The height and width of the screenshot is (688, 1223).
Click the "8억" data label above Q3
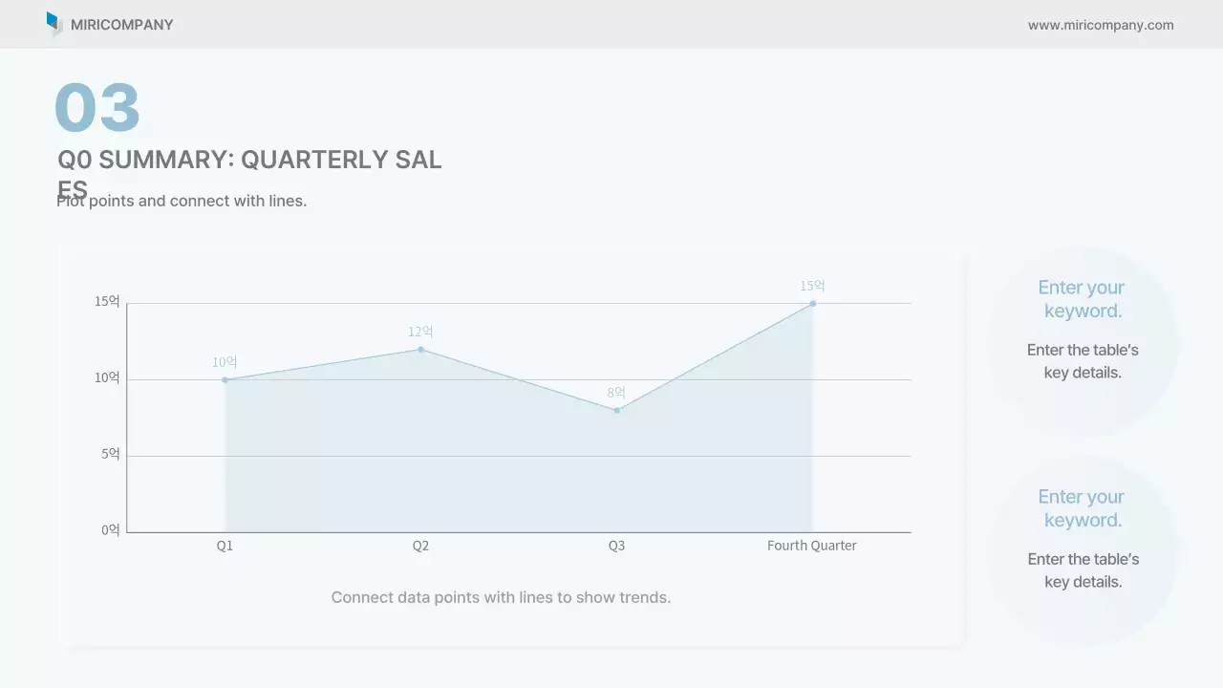616,393
